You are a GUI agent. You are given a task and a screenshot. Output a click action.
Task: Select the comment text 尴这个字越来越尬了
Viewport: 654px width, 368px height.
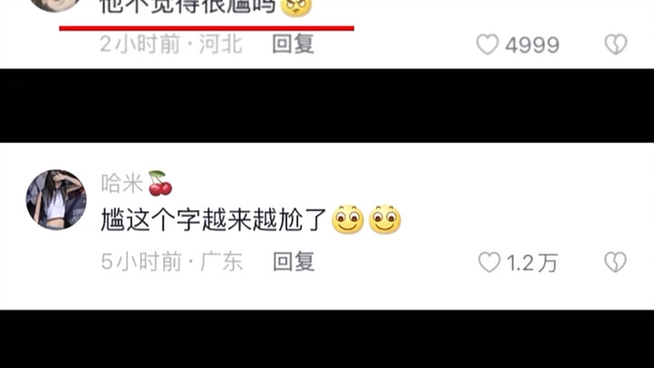pos(213,220)
